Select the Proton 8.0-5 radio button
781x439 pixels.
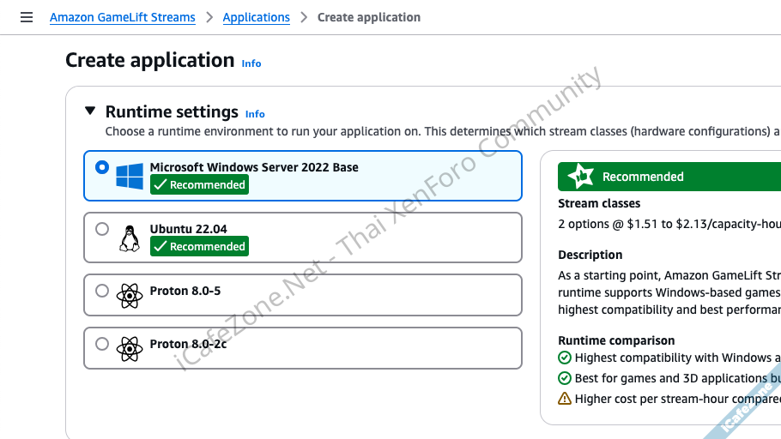[102, 291]
